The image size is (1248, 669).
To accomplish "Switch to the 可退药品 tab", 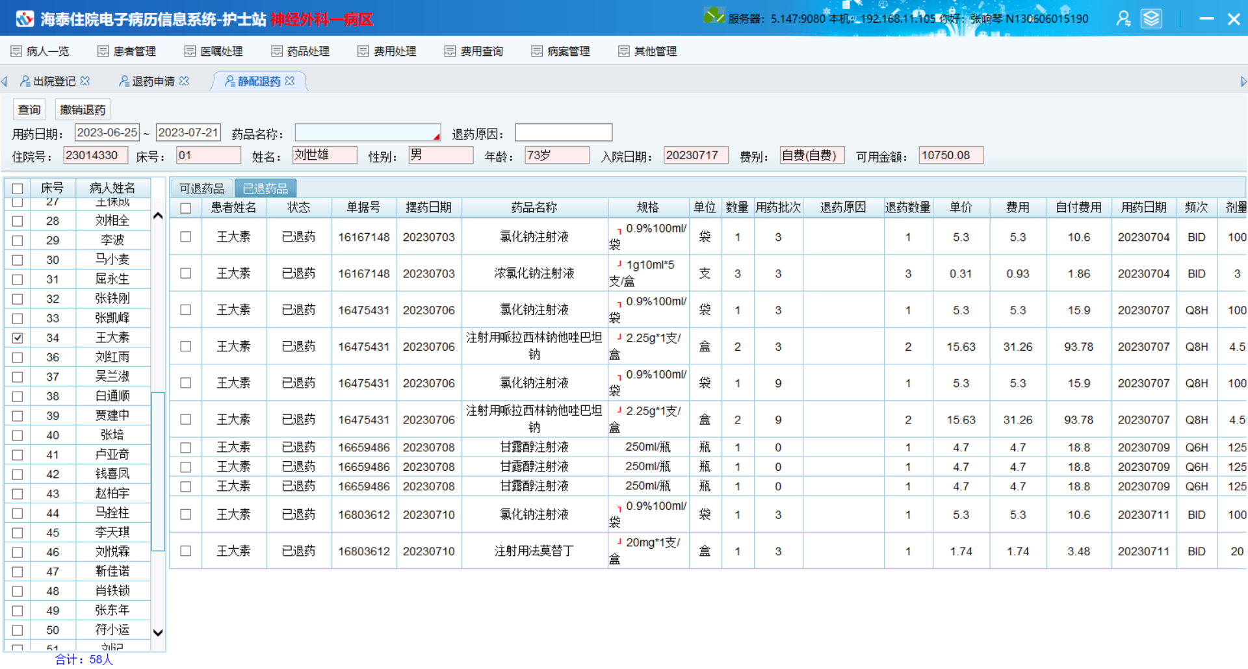I will (202, 188).
